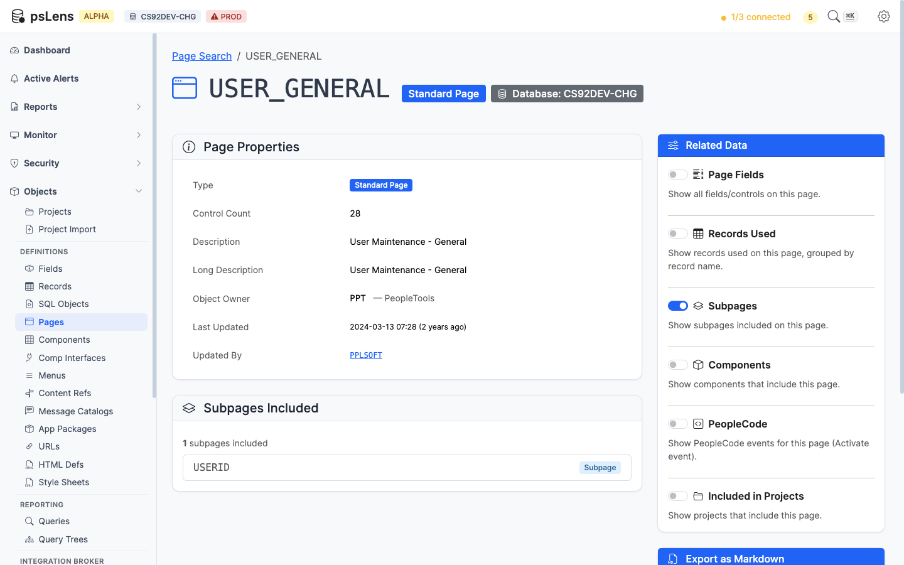Image resolution: width=904 pixels, height=565 pixels.
Task: Click the large page window icon beside USER_GENERAL
Action: (185, 88)
